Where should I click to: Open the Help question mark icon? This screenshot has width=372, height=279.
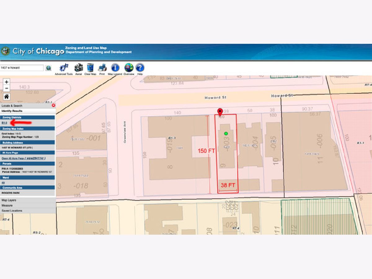tap(140, 68)
